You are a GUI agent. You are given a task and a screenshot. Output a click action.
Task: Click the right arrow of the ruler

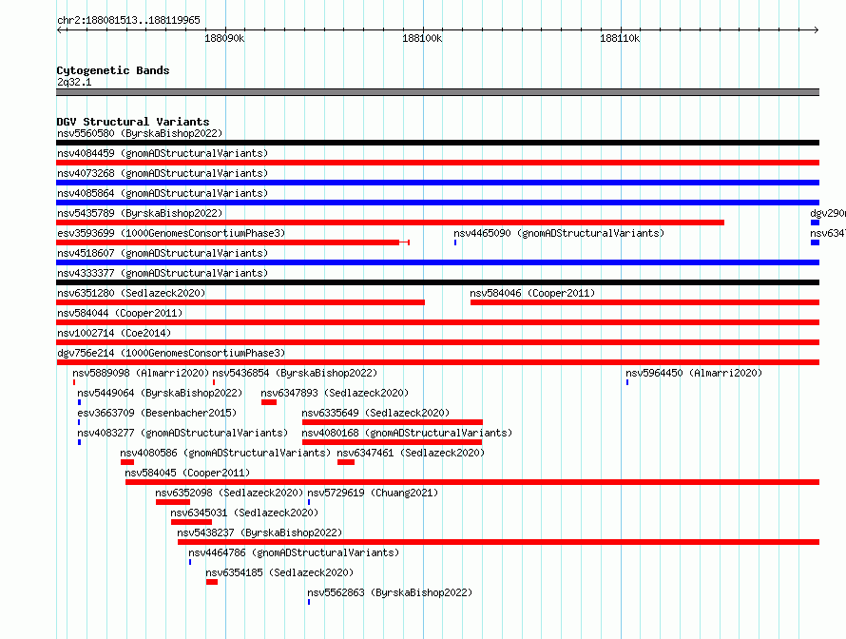point(817,29)
